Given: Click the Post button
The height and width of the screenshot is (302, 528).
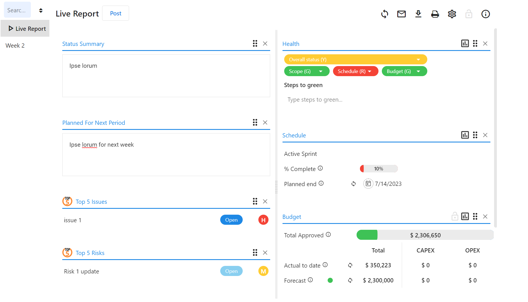Looking at the screenshot, I should coord(116,13).
